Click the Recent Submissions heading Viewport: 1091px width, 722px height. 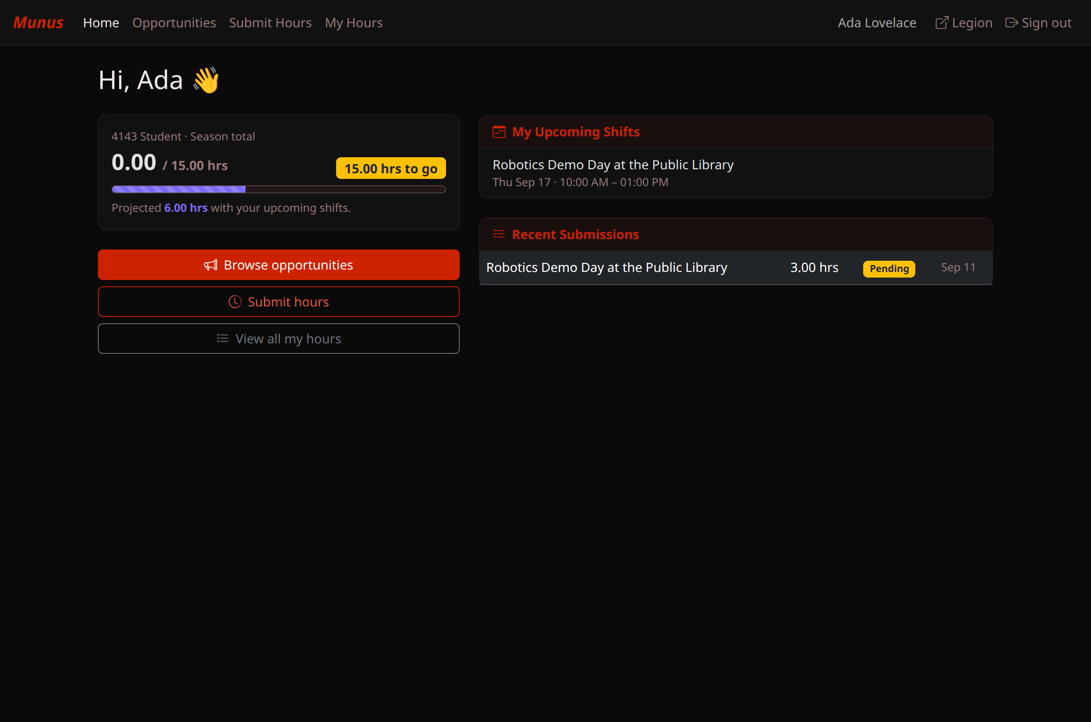pyautogui.click(x=575, y=234)
